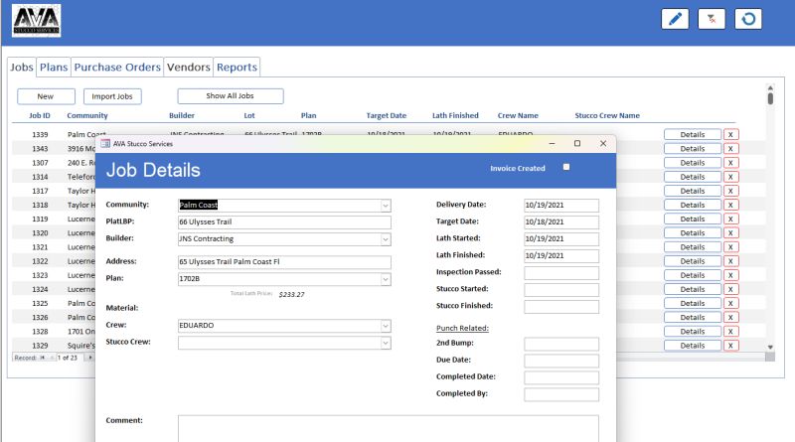Image resolution: width=795 pixels, height=442 pixels.
Task: Click the Lath Started field
Action: (x=561, y=238)
